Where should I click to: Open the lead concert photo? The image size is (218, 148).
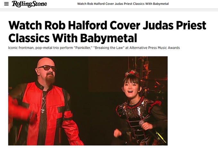point(88,101)
